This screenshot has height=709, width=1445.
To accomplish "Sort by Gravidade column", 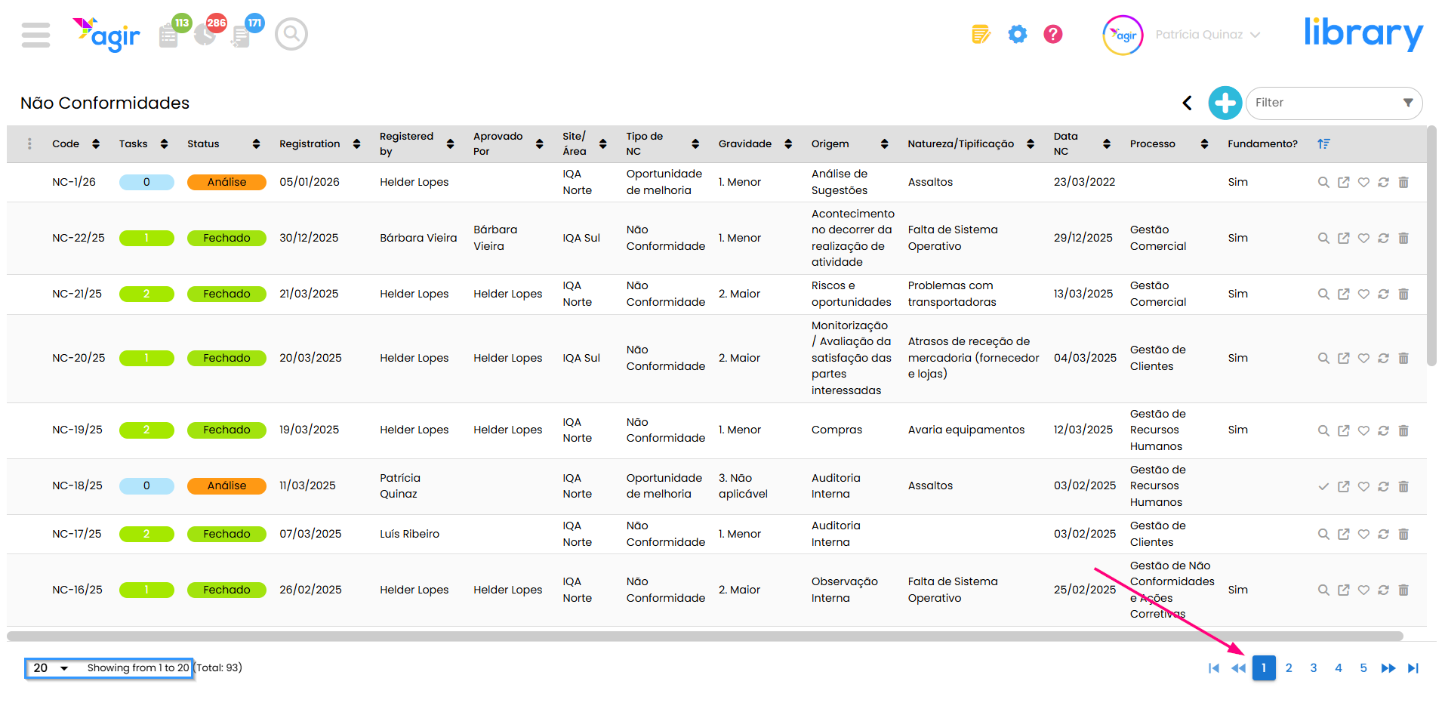I will tap(788, 143).
